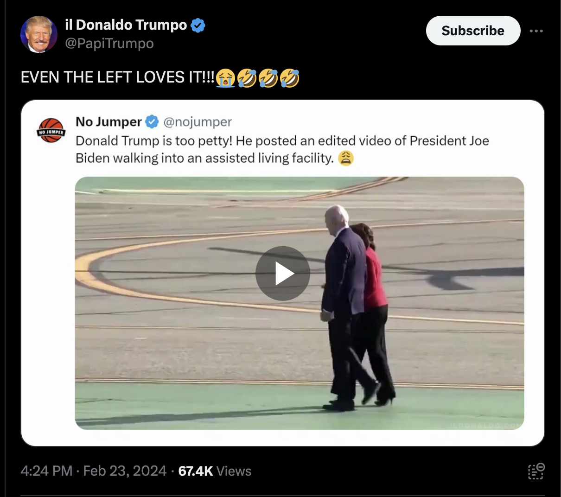Click the icon beside the view count row
Viewport: 561px width, 497px height.
[x=536, y=471]
